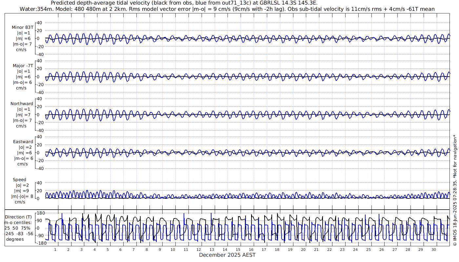
Task: Click the "m-o centiles:" label
Action: pyautogui.click(x=17, y=222)
